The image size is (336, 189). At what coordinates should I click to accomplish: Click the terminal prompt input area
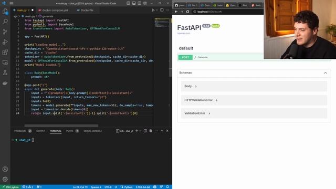click(33, 140)
